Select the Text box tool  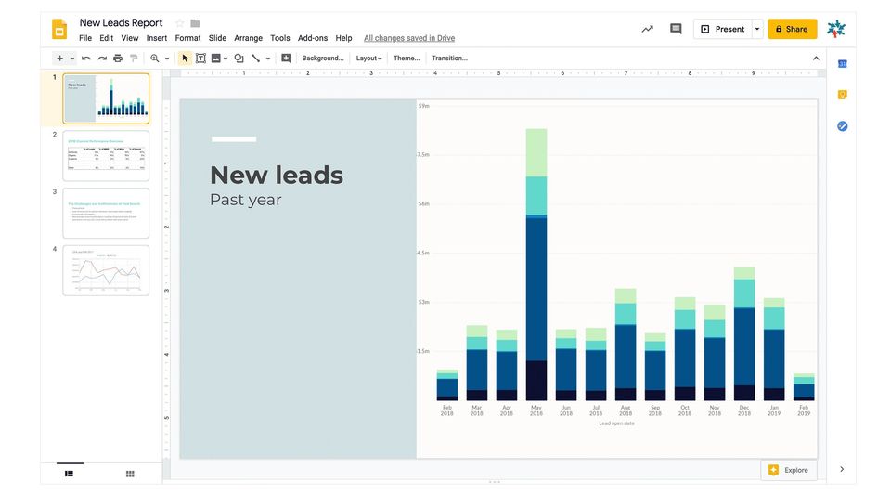200,59
